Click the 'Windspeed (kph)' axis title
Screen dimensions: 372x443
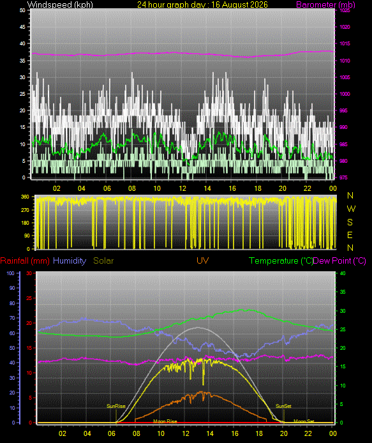[x=60, y=4]
